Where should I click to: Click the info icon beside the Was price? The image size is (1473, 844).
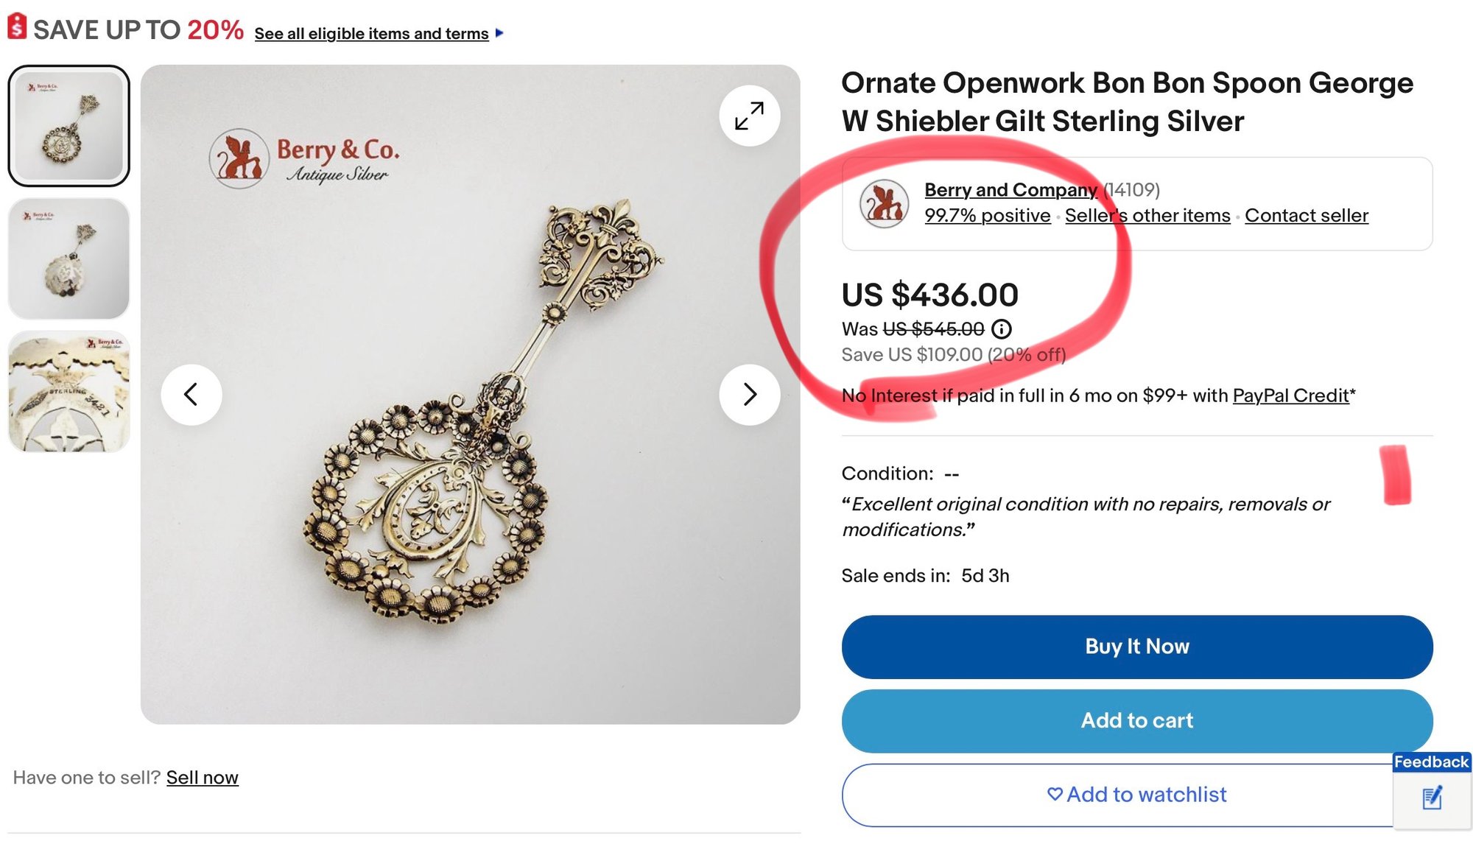click(x=1001, y=328)
